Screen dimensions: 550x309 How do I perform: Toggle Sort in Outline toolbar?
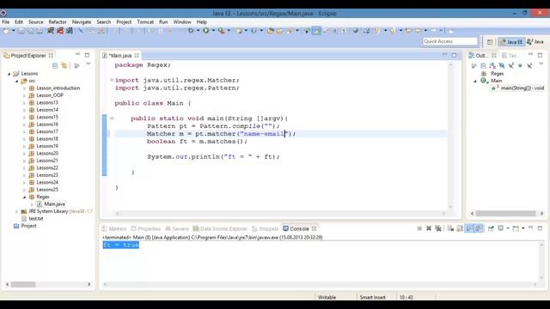click(x=492, y=65)
